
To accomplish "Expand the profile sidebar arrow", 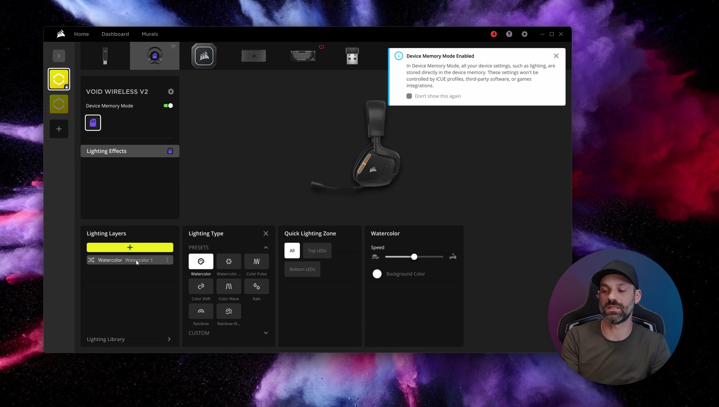I will pyautogui.click(x=59, y=56).
